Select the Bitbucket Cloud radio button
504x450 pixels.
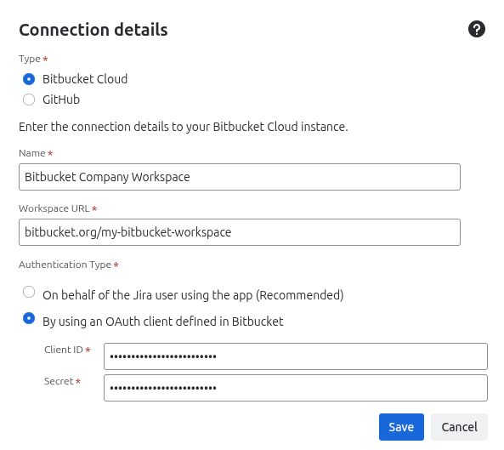pyautogui.click(x=29, y=79)
